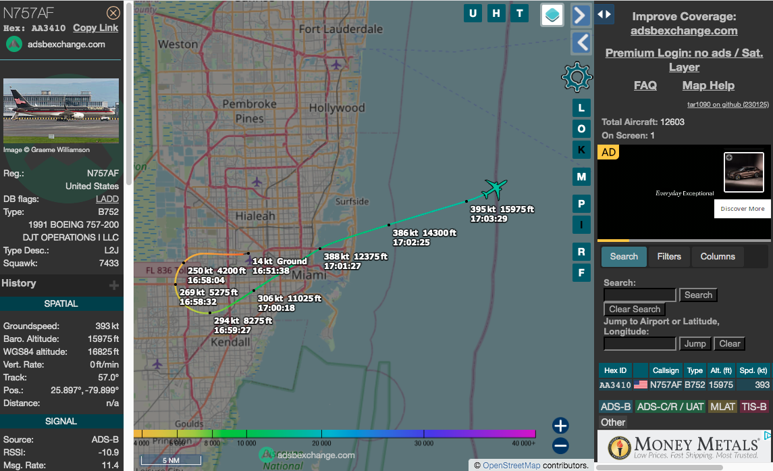The image size is (773, 471).
Task: Click the Search button
Action: click(698, 295)
